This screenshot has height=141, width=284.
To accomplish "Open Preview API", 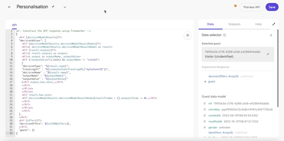I will coord(251,7).
